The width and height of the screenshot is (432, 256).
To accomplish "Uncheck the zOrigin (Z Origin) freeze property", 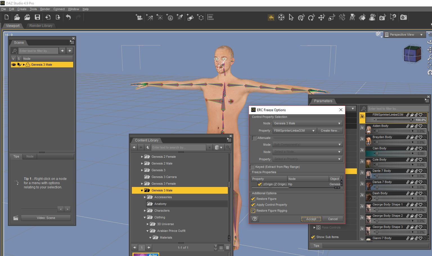I will [260, 184].
